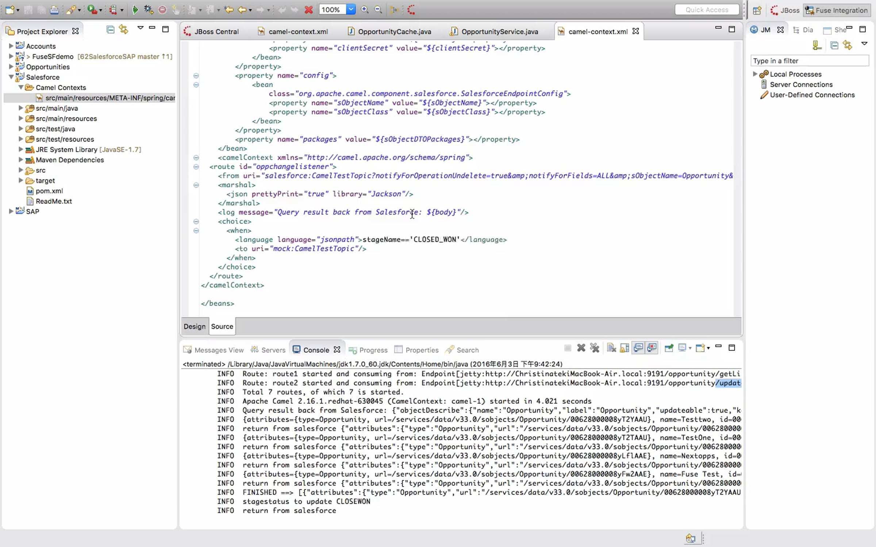Click Remove All Terminated Launches icon
Viewport: 876px width, 547px height.
(595, 348)
